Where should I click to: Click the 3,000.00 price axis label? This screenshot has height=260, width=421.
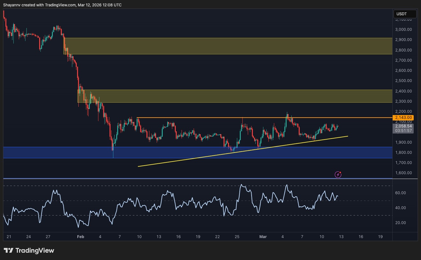click(403, 30)
